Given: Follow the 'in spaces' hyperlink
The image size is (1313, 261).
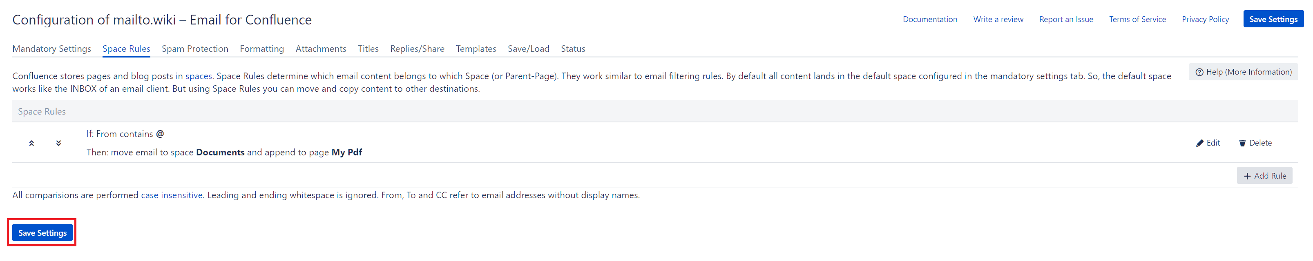Looking at the screenshot, I should click(194, 76).
